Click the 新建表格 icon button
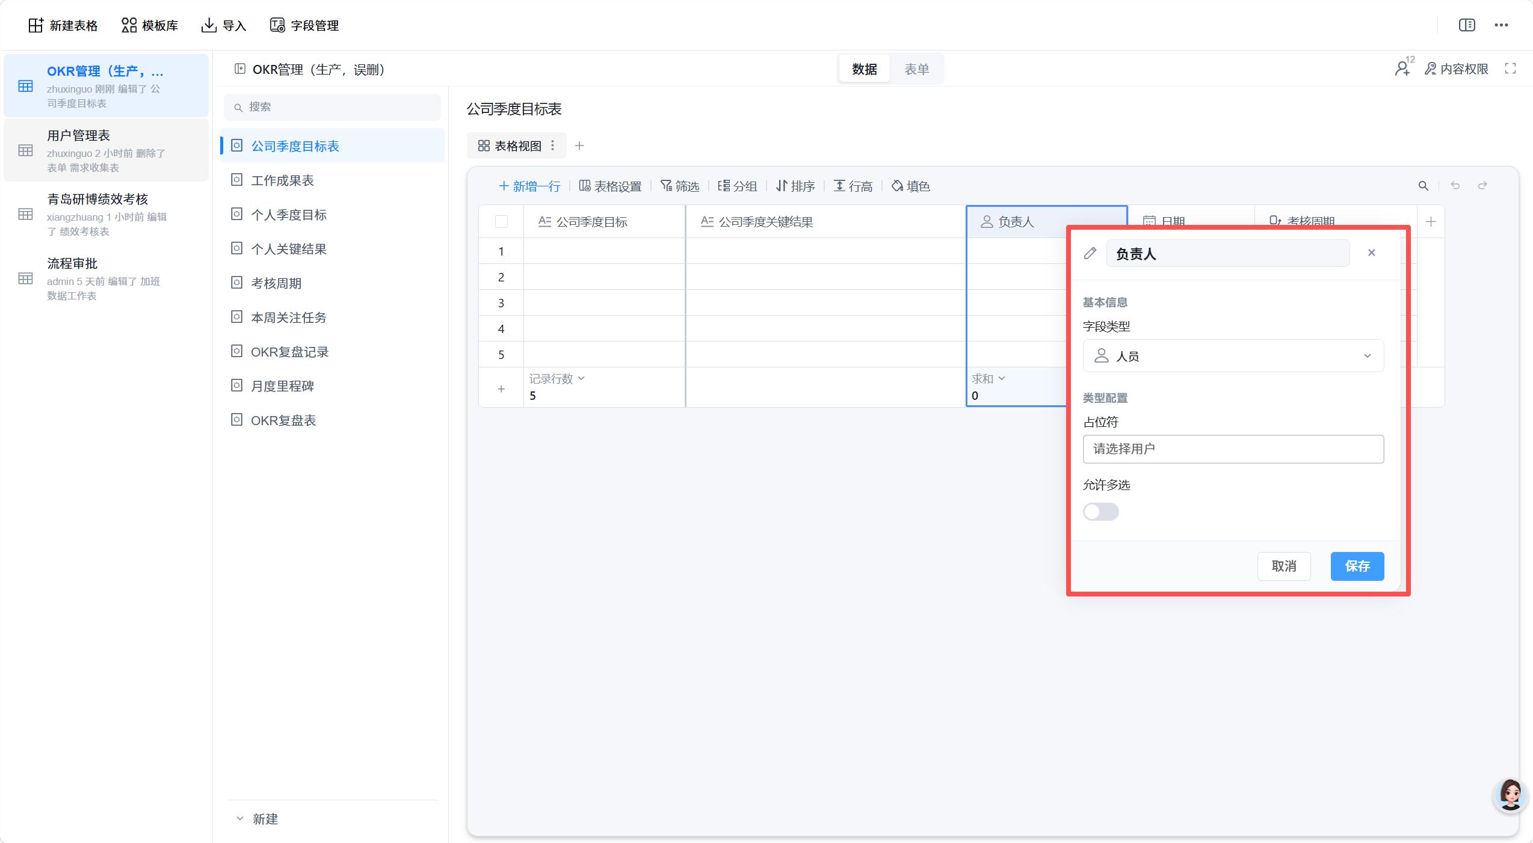1533x843 pixels. pos(63,25)
